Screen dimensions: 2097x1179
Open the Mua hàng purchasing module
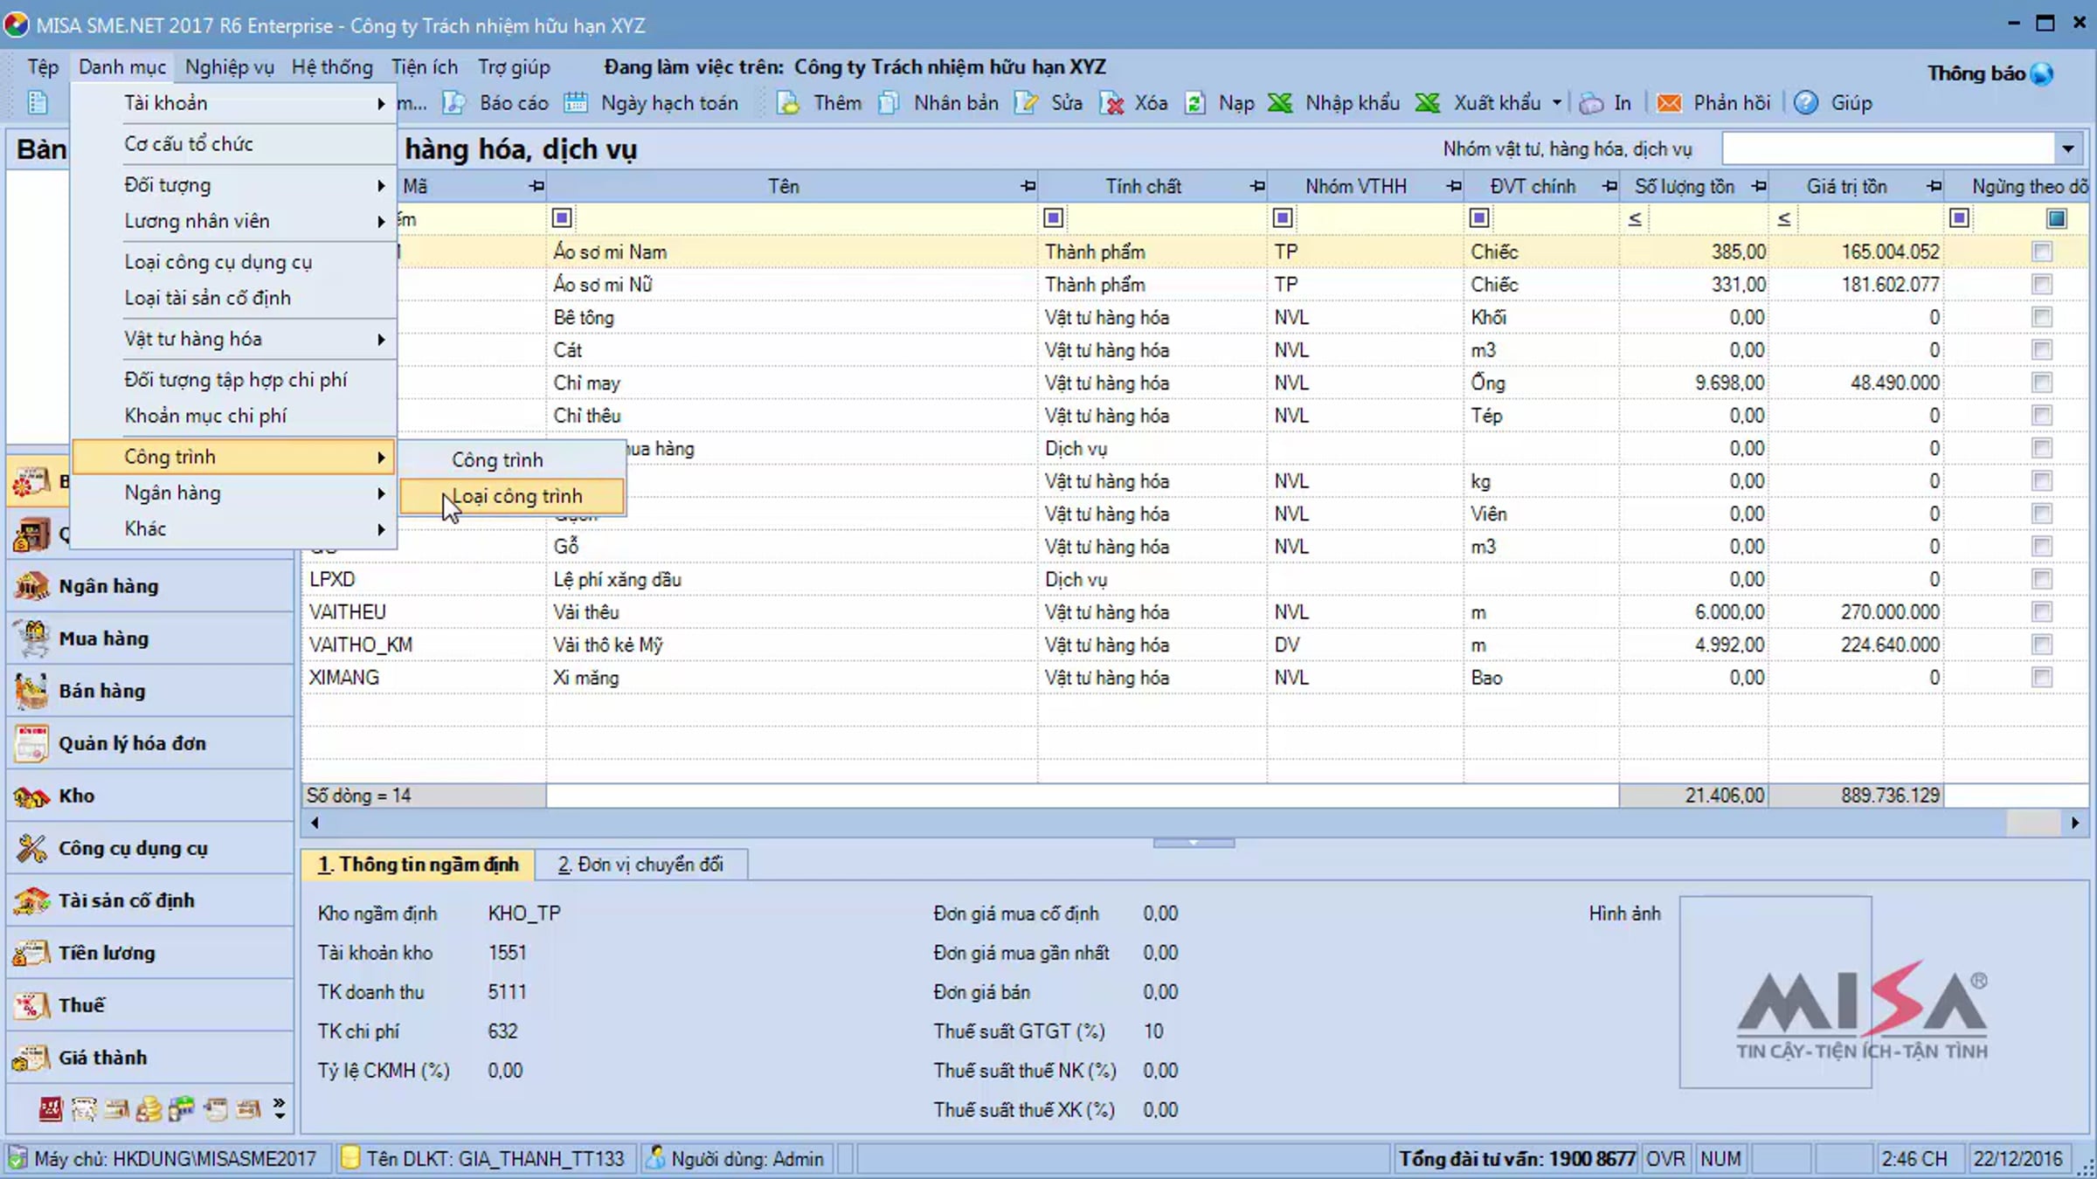click(150, 638)
